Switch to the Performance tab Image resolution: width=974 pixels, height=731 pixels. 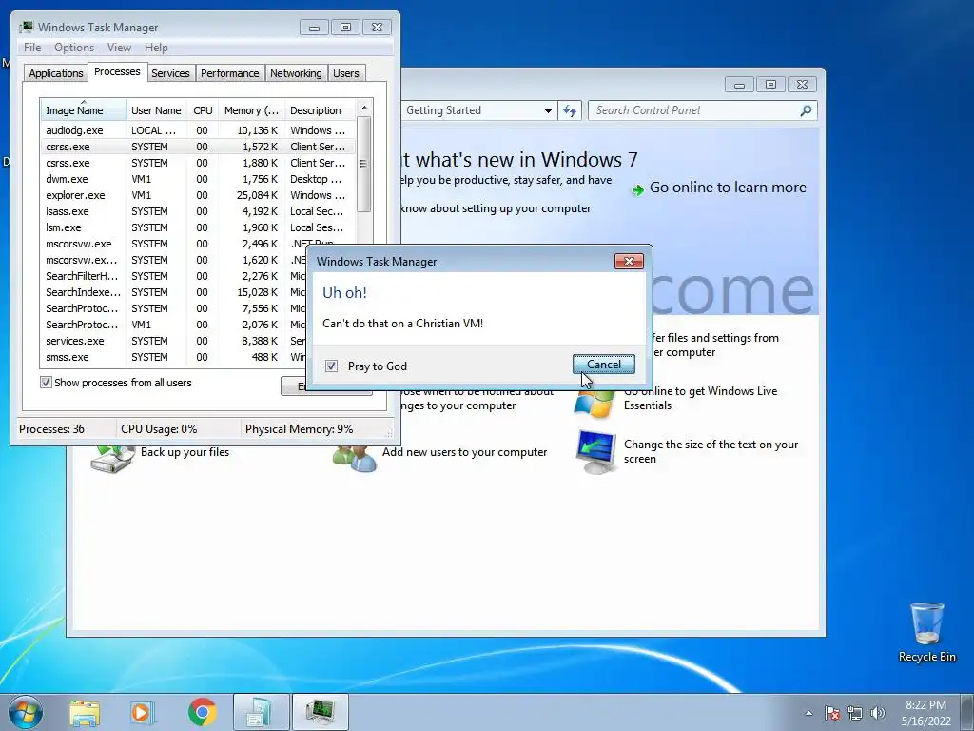pos(229,73)
